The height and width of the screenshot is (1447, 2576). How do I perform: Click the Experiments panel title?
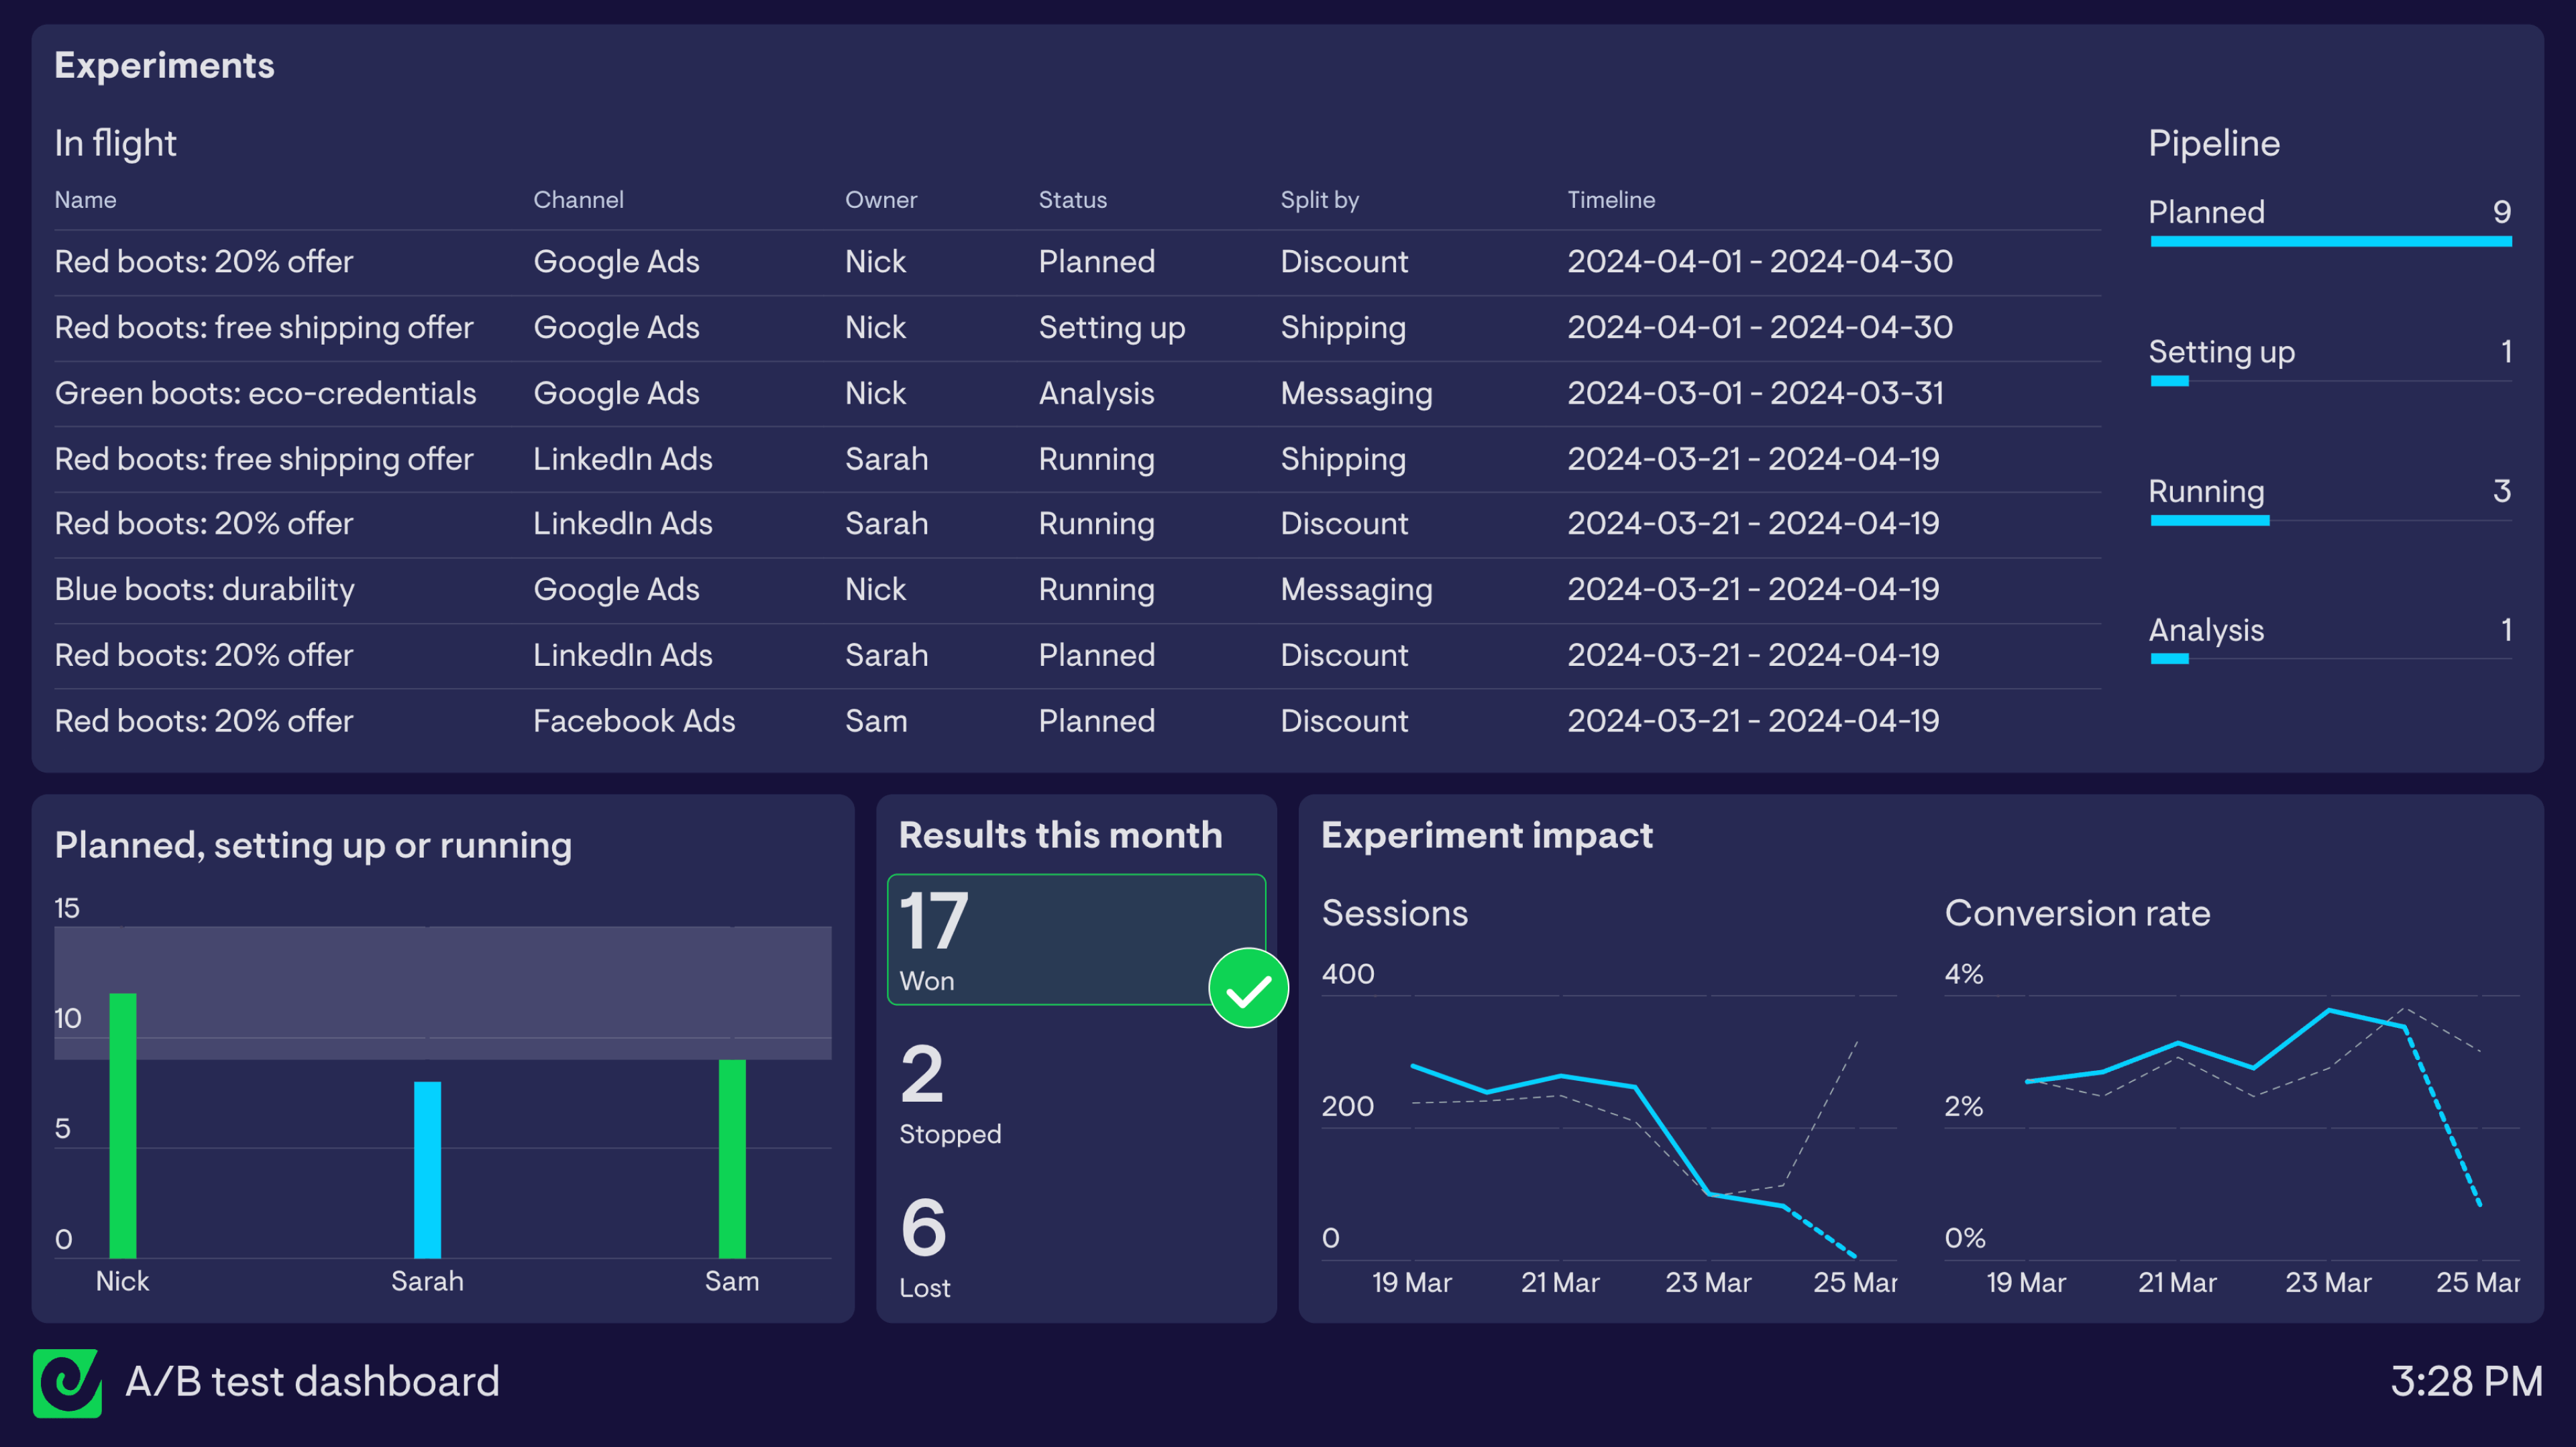point(164,66)
